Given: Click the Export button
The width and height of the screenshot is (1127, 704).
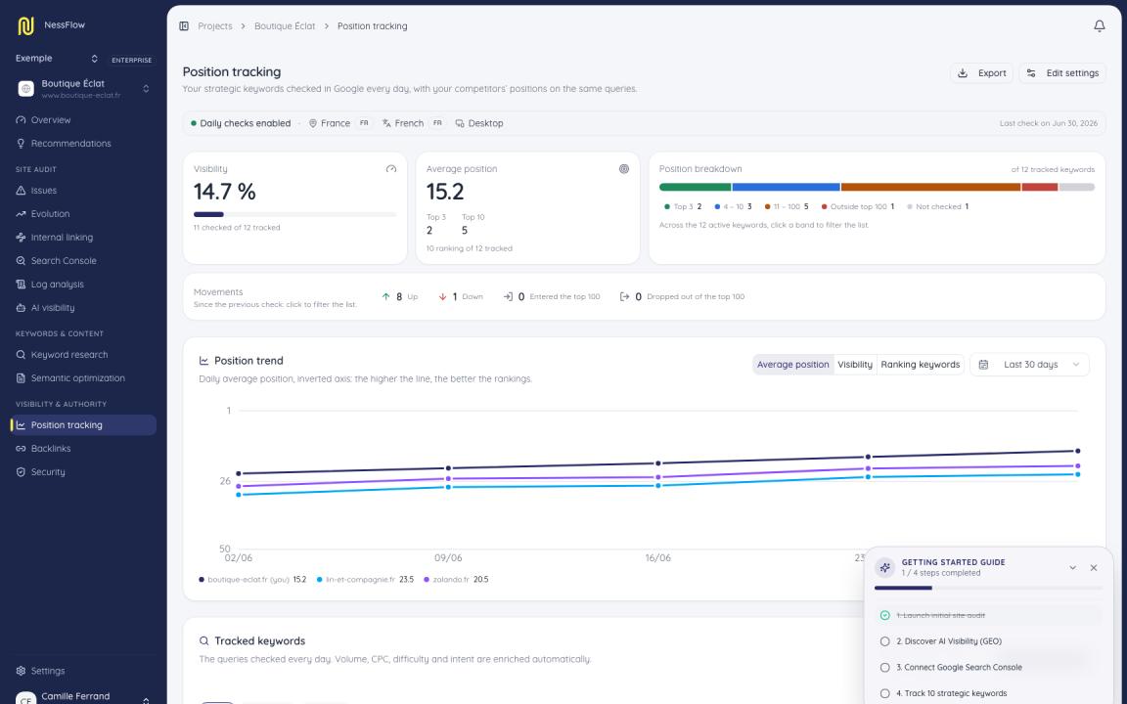Looking at the screenshot, I should [x=982, y=73].
